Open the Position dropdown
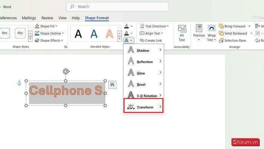 pos(199,33)
